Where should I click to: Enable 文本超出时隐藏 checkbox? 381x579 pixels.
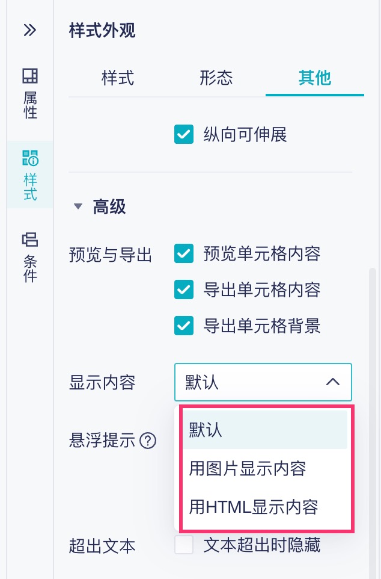(x=183, y=546)
